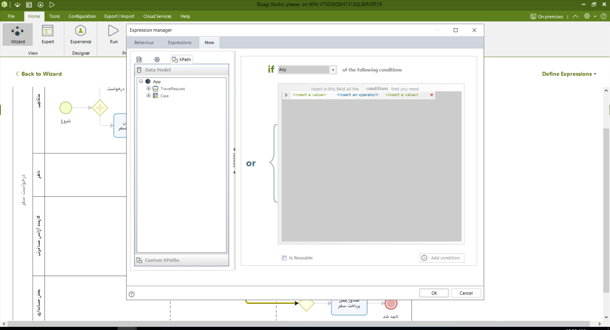Open ribbon settings gear icon
Viewport: 610px width, 330px height.
click(x=587, y=16)
